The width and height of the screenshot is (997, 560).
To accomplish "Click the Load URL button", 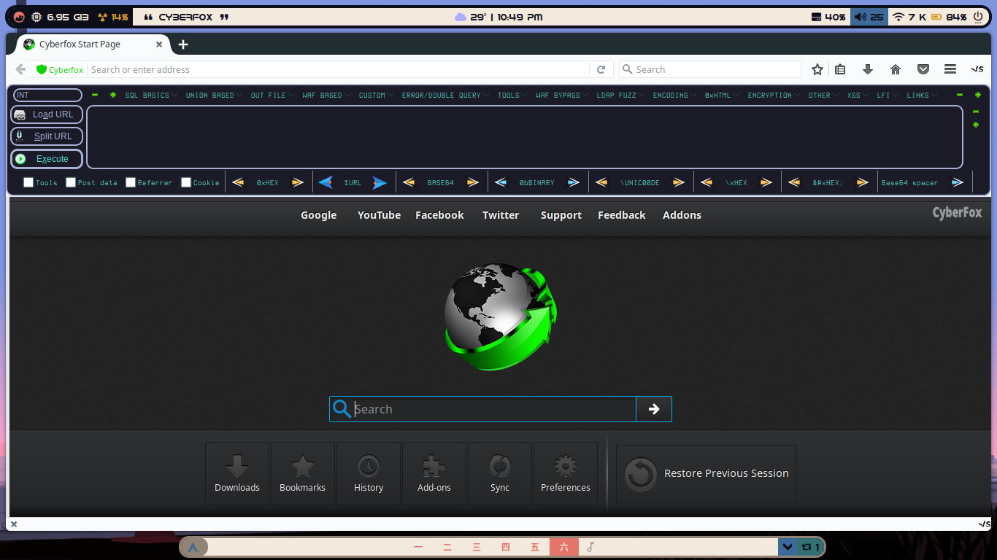I will (47, 114).
